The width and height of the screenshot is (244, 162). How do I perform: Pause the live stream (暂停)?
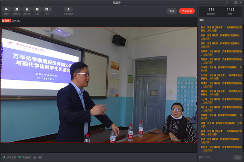coord(172,11)
